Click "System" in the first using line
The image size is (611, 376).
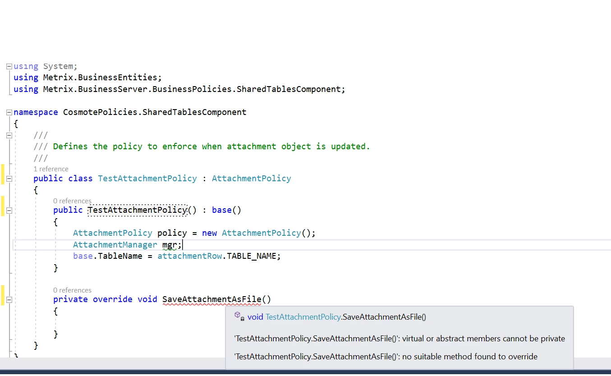tap(58, 66)
